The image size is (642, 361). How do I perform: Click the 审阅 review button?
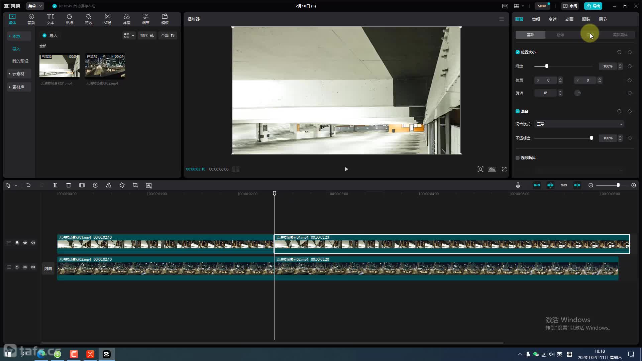click(x=570, y=6)
